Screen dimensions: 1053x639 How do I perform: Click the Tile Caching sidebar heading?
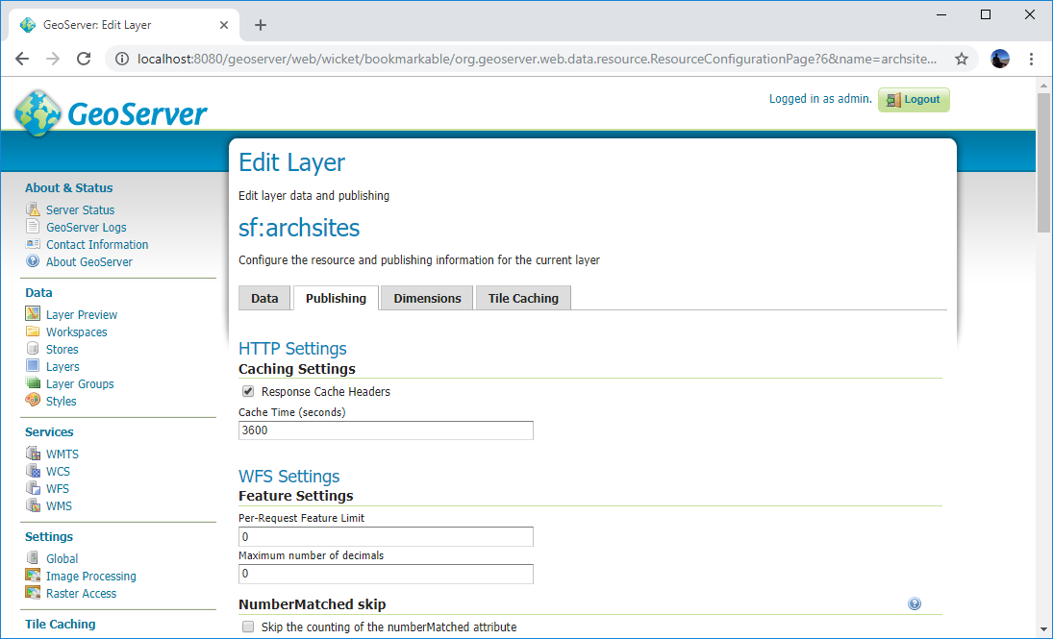point(60,624)
